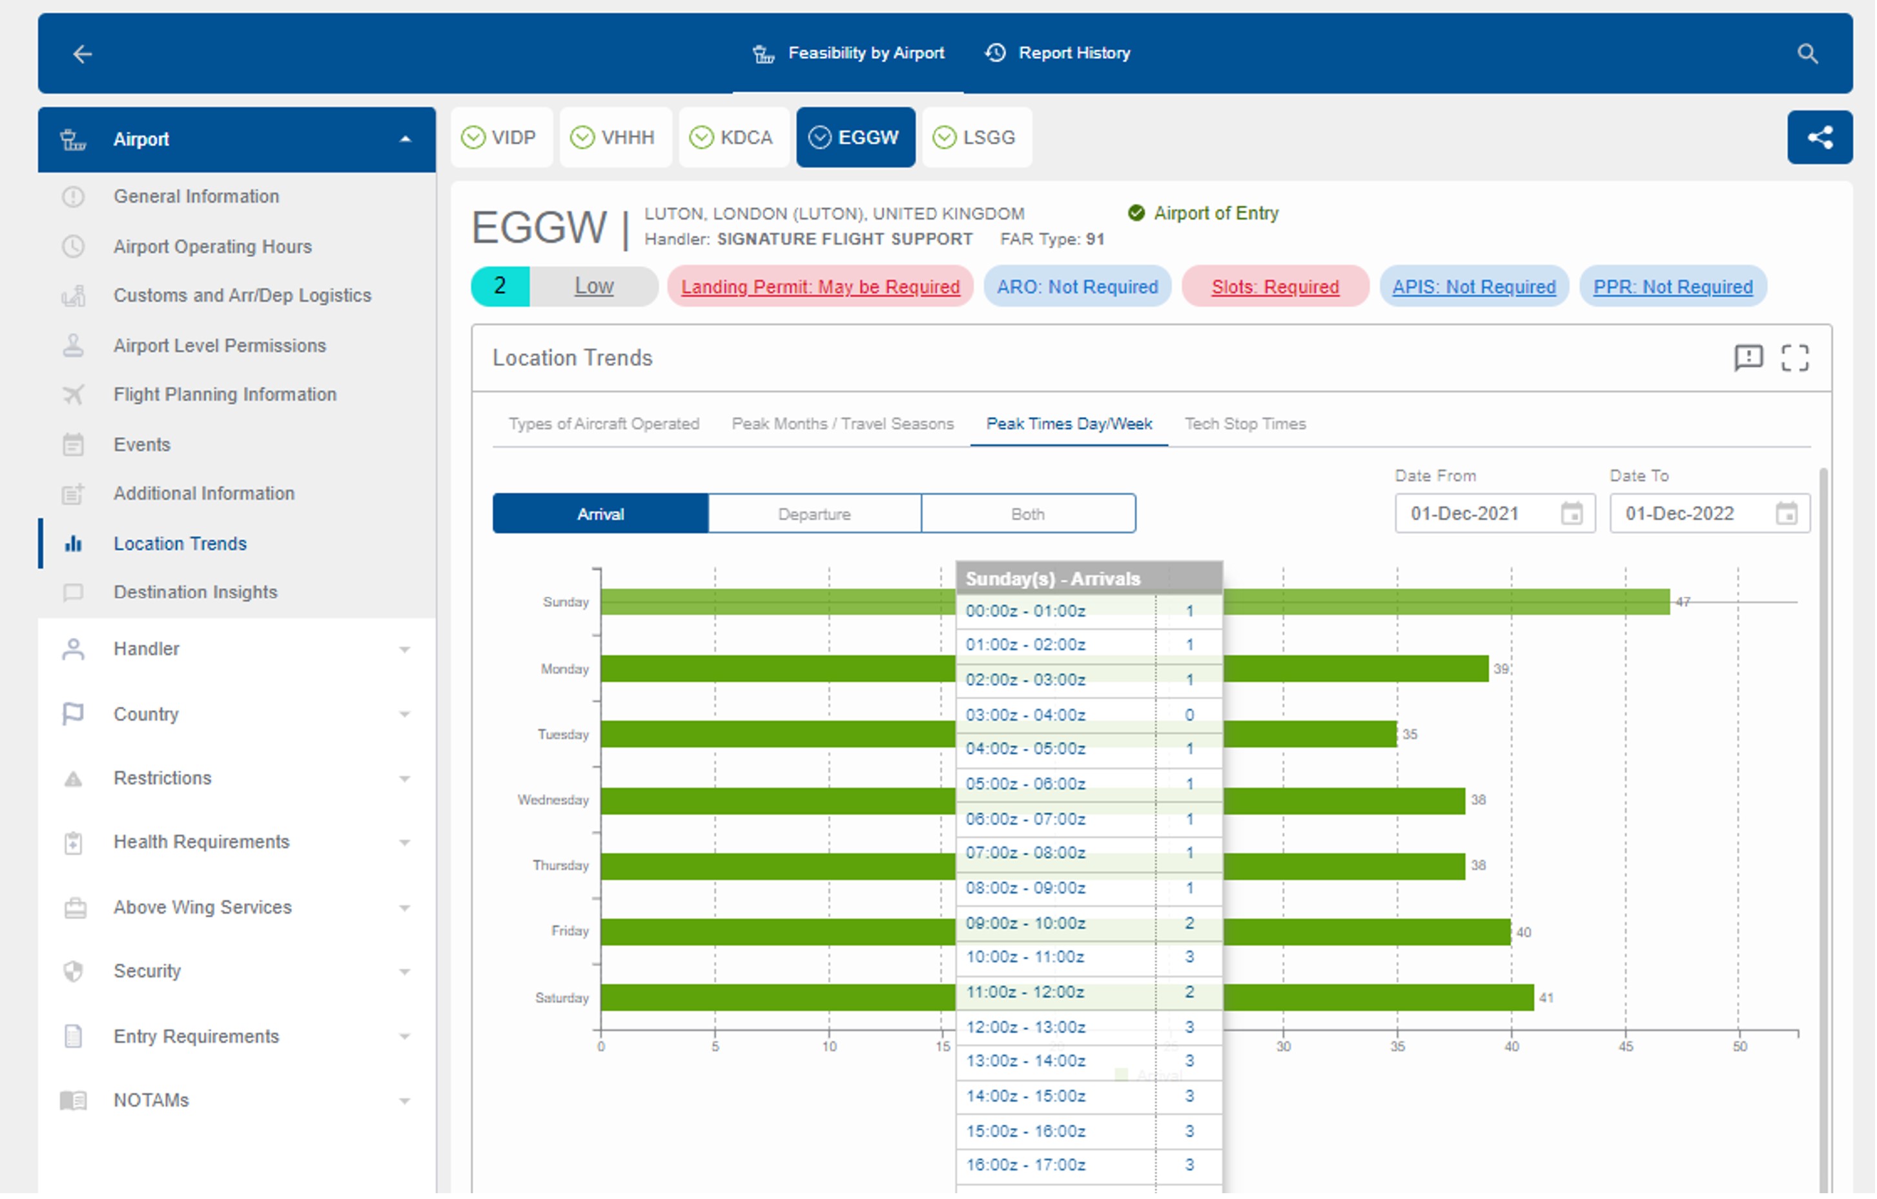Viewport: 1877px width, 1199px height.
Task: Click Landing Permit: May be Required link
Action: (x=820, y=287)
